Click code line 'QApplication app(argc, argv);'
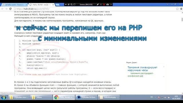Viewport: 183px width, 103px height. coord(43,53)
